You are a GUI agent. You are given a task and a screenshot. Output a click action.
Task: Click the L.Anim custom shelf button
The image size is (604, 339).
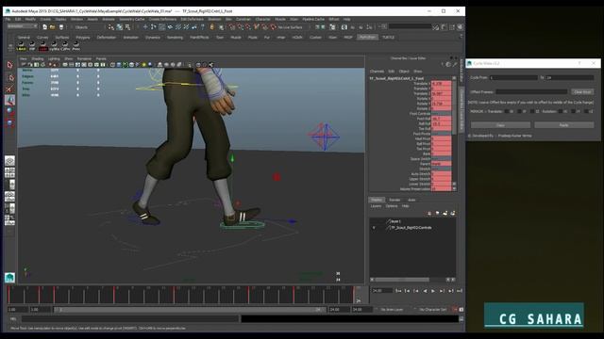pyautogui.click(x=21, y=46)
